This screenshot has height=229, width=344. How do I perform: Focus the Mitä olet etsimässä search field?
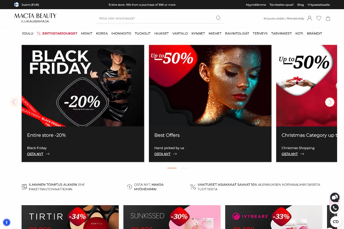tap(156, 18)
